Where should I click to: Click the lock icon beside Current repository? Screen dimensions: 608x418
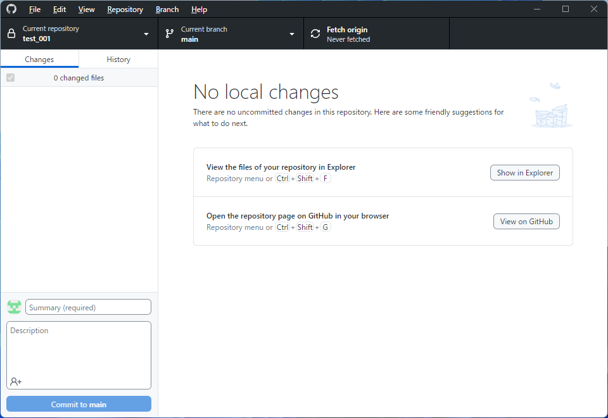click(x=11, y=34)
